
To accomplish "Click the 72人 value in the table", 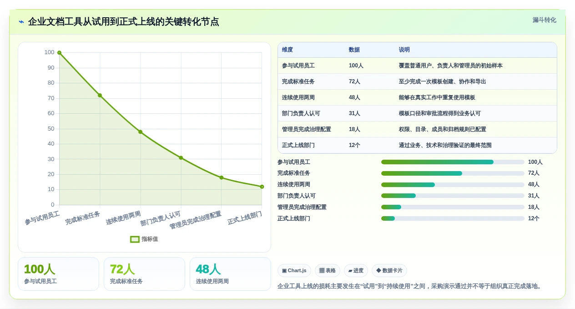I will coord(354,81).
